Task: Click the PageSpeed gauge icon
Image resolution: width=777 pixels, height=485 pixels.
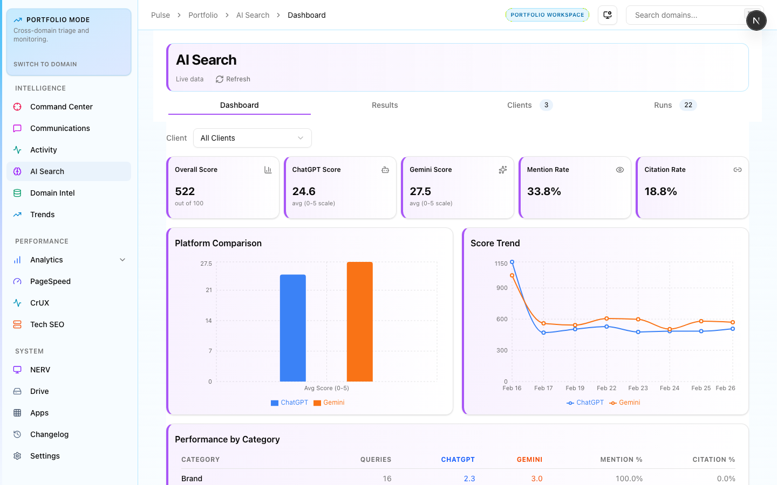Action: [17, 281]
